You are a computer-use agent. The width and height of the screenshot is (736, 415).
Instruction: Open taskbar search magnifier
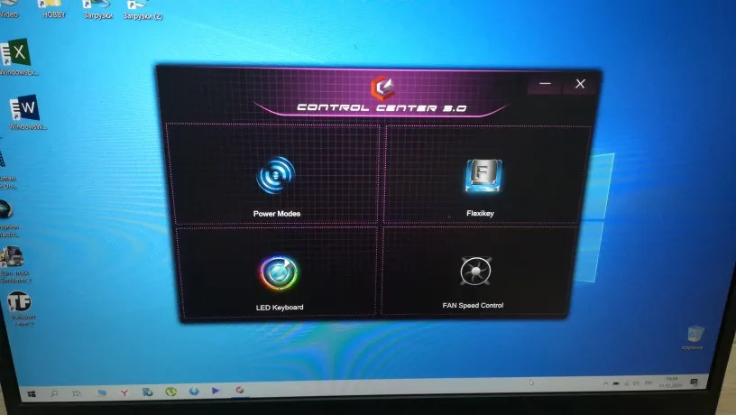(x=54, y=393)
